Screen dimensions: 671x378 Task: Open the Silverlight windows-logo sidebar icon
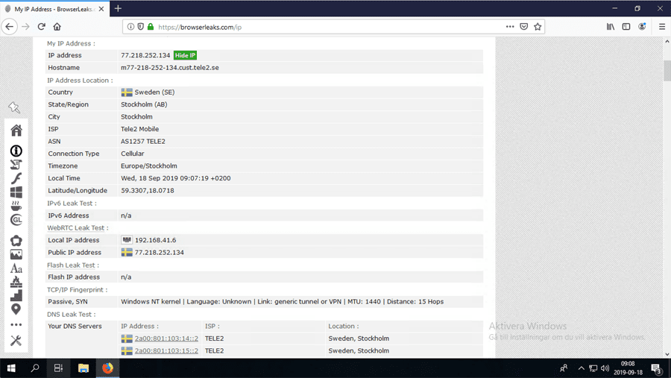click(16, 192)
